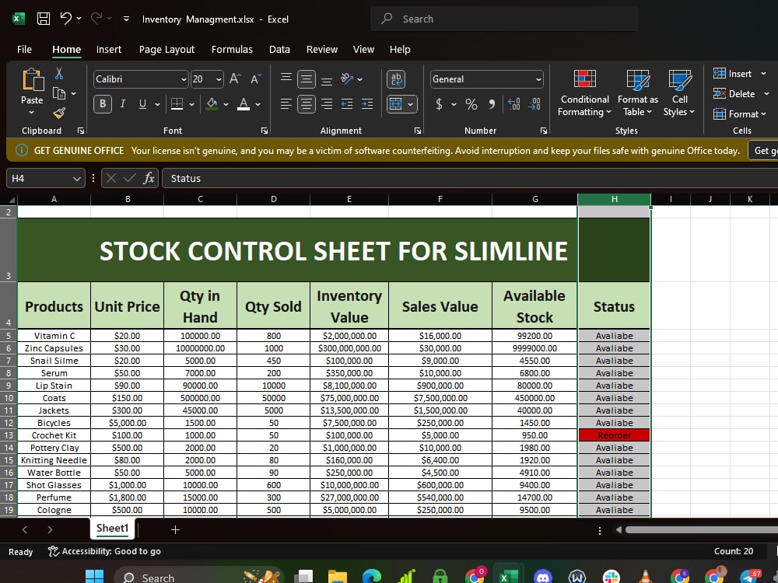Apply the Fill Color bucket

[212, 103]
